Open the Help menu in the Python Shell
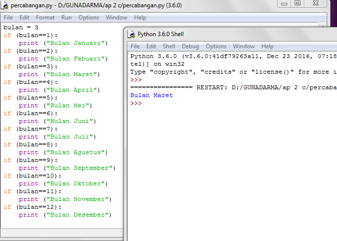 coord(267,46)
